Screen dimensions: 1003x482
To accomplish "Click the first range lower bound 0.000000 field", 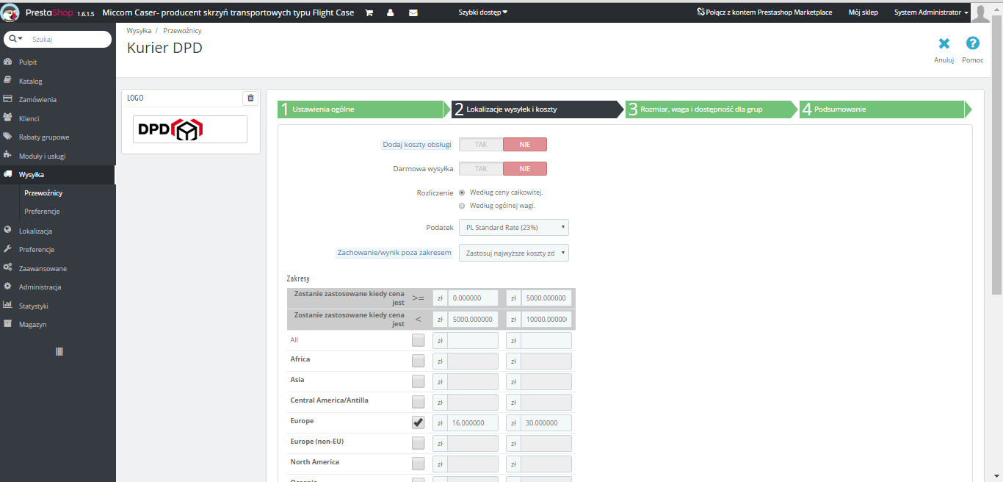I will coord(473,298).
